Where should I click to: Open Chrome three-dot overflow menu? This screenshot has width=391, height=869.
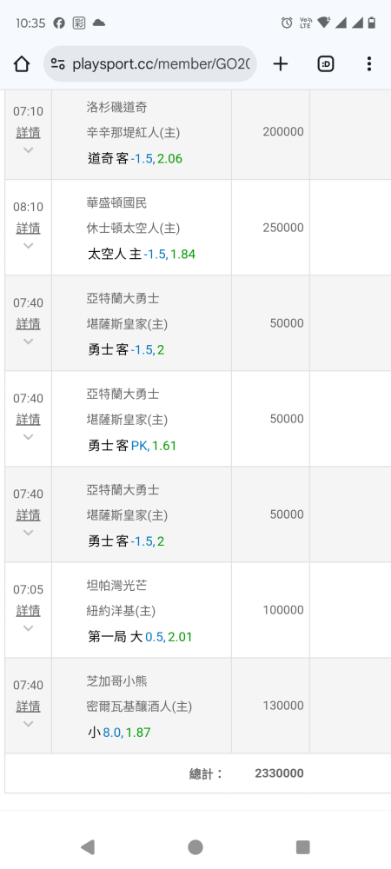(x=369, y=64)
